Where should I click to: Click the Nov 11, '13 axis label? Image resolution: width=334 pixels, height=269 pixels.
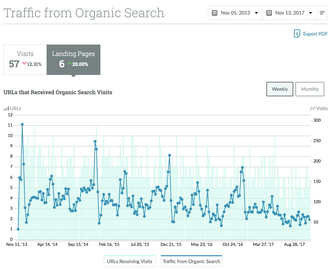[x=17, y=245]
